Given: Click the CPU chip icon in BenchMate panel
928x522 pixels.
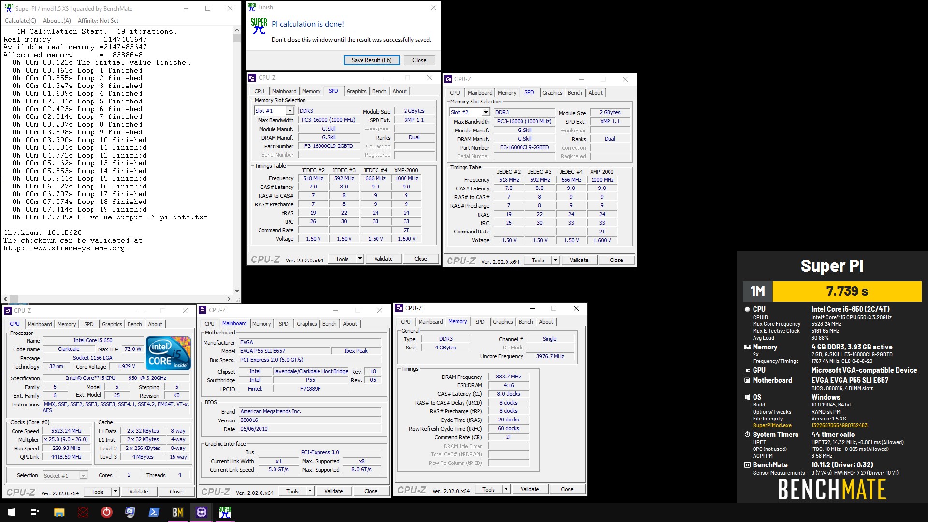Looking at the screenshot, I should pyautogui.click(x=747, y=309).
